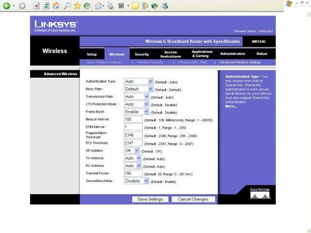The height and width of the screenshot is (233, 311).
Task: Open the AP Isolation dropdown
Action: coord(132,150)
